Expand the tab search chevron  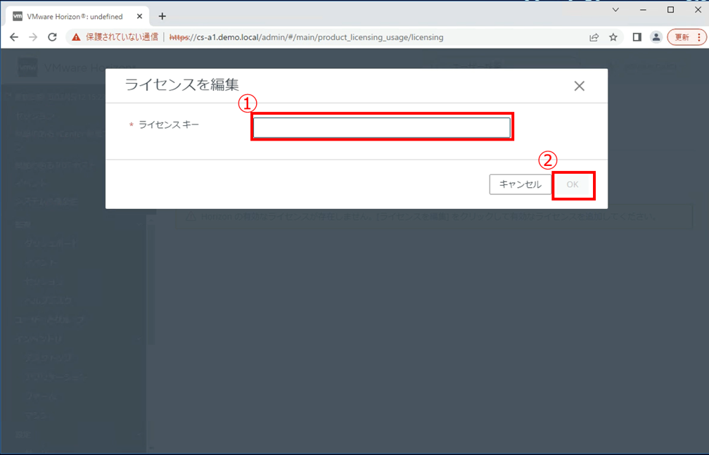pyautogui.click(x=615, y=10)
